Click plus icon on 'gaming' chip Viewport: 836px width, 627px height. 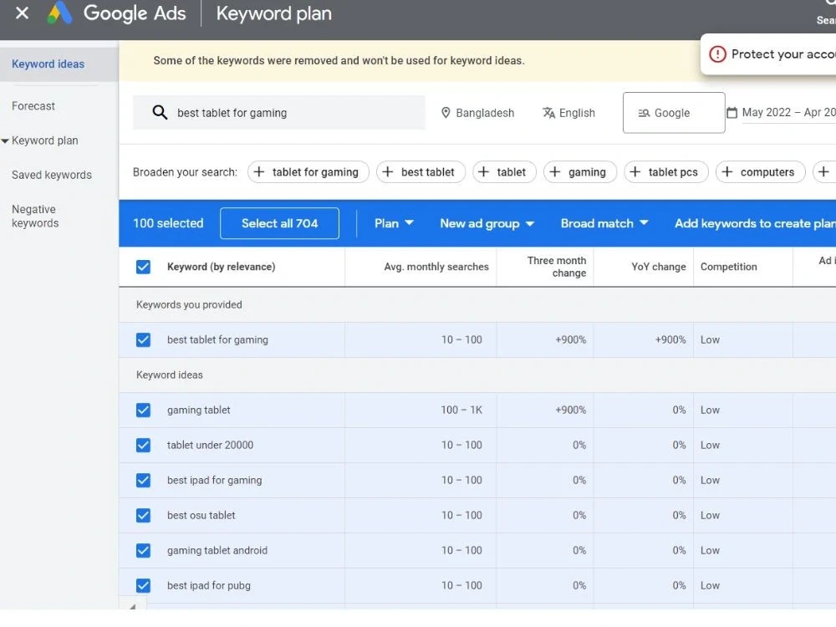pyautogui.click(x=555, y=172)
